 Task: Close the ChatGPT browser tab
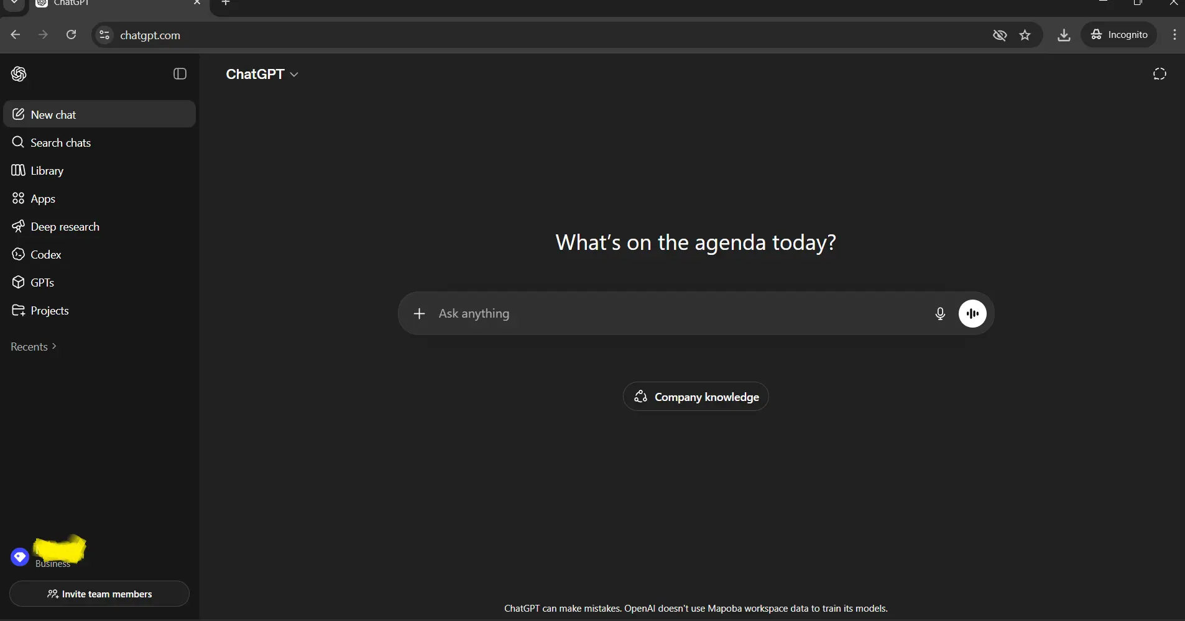pyautogui.click(x=197, y=3)
